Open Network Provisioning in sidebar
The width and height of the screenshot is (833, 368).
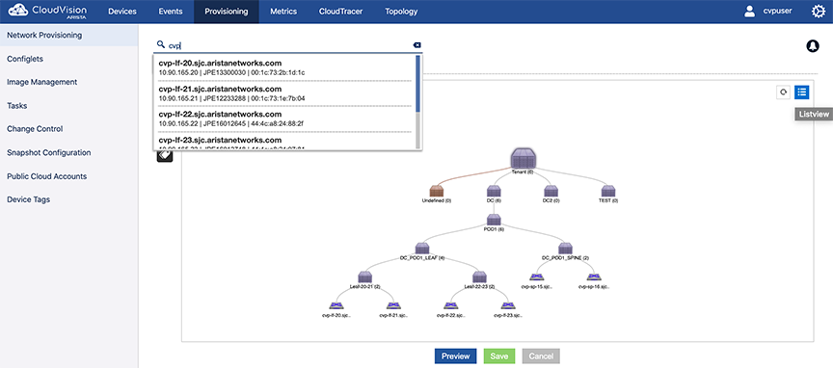point(69,35)
